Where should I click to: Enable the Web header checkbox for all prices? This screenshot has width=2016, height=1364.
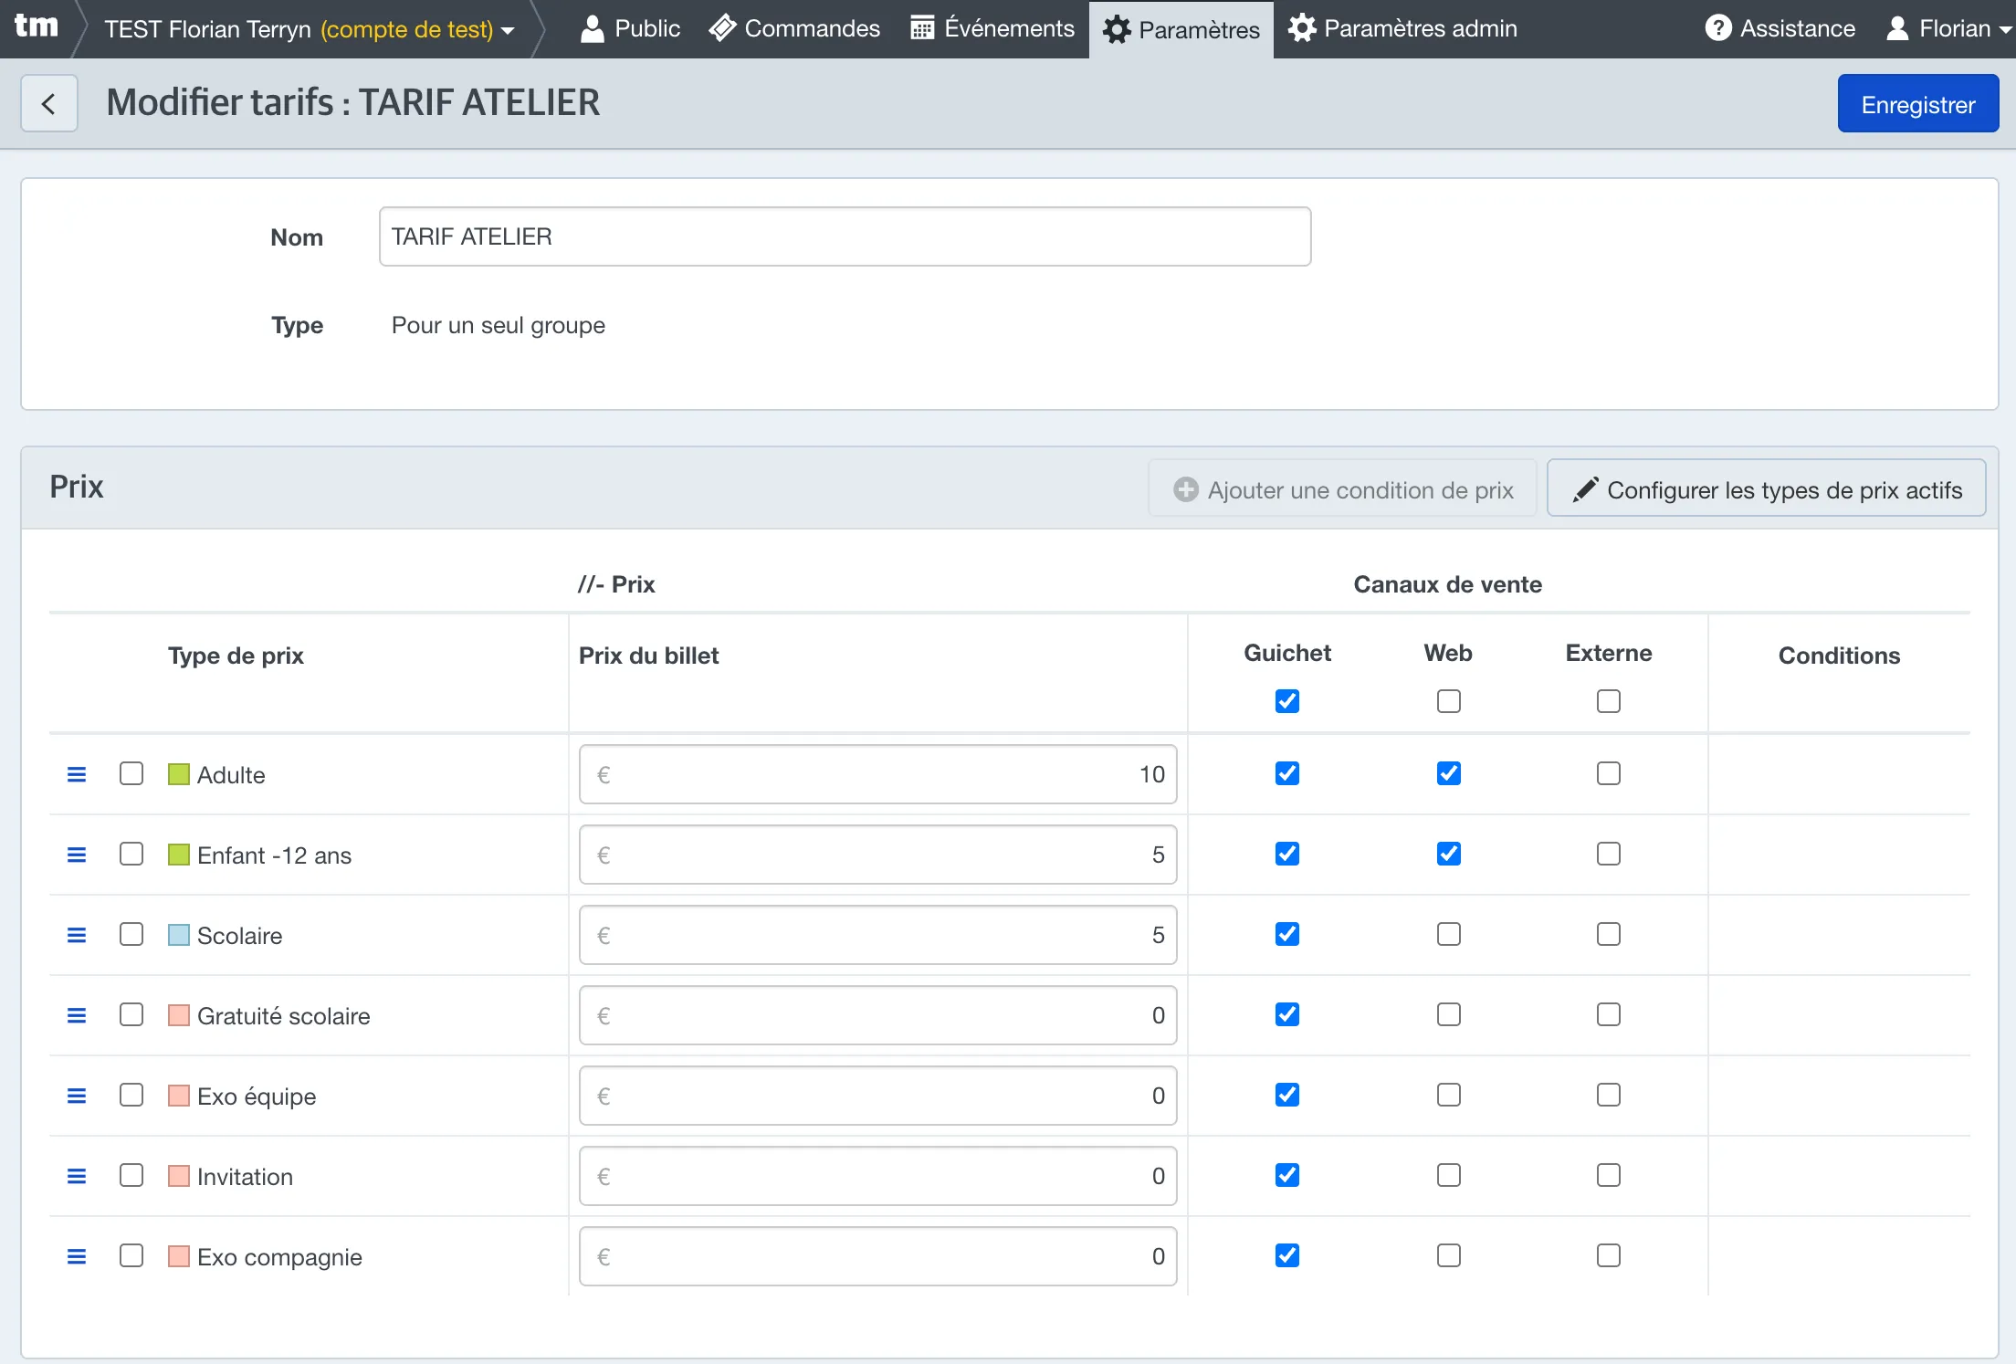click(x=1448, y=701)
